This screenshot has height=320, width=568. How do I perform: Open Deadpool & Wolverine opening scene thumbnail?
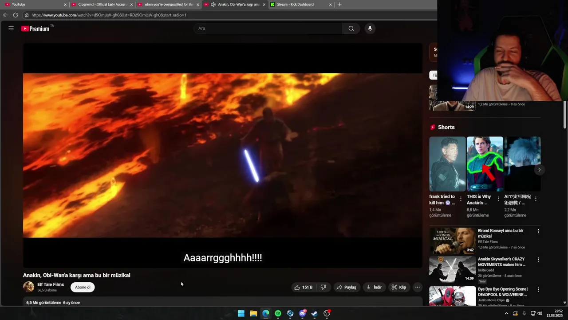pos(452,296)
